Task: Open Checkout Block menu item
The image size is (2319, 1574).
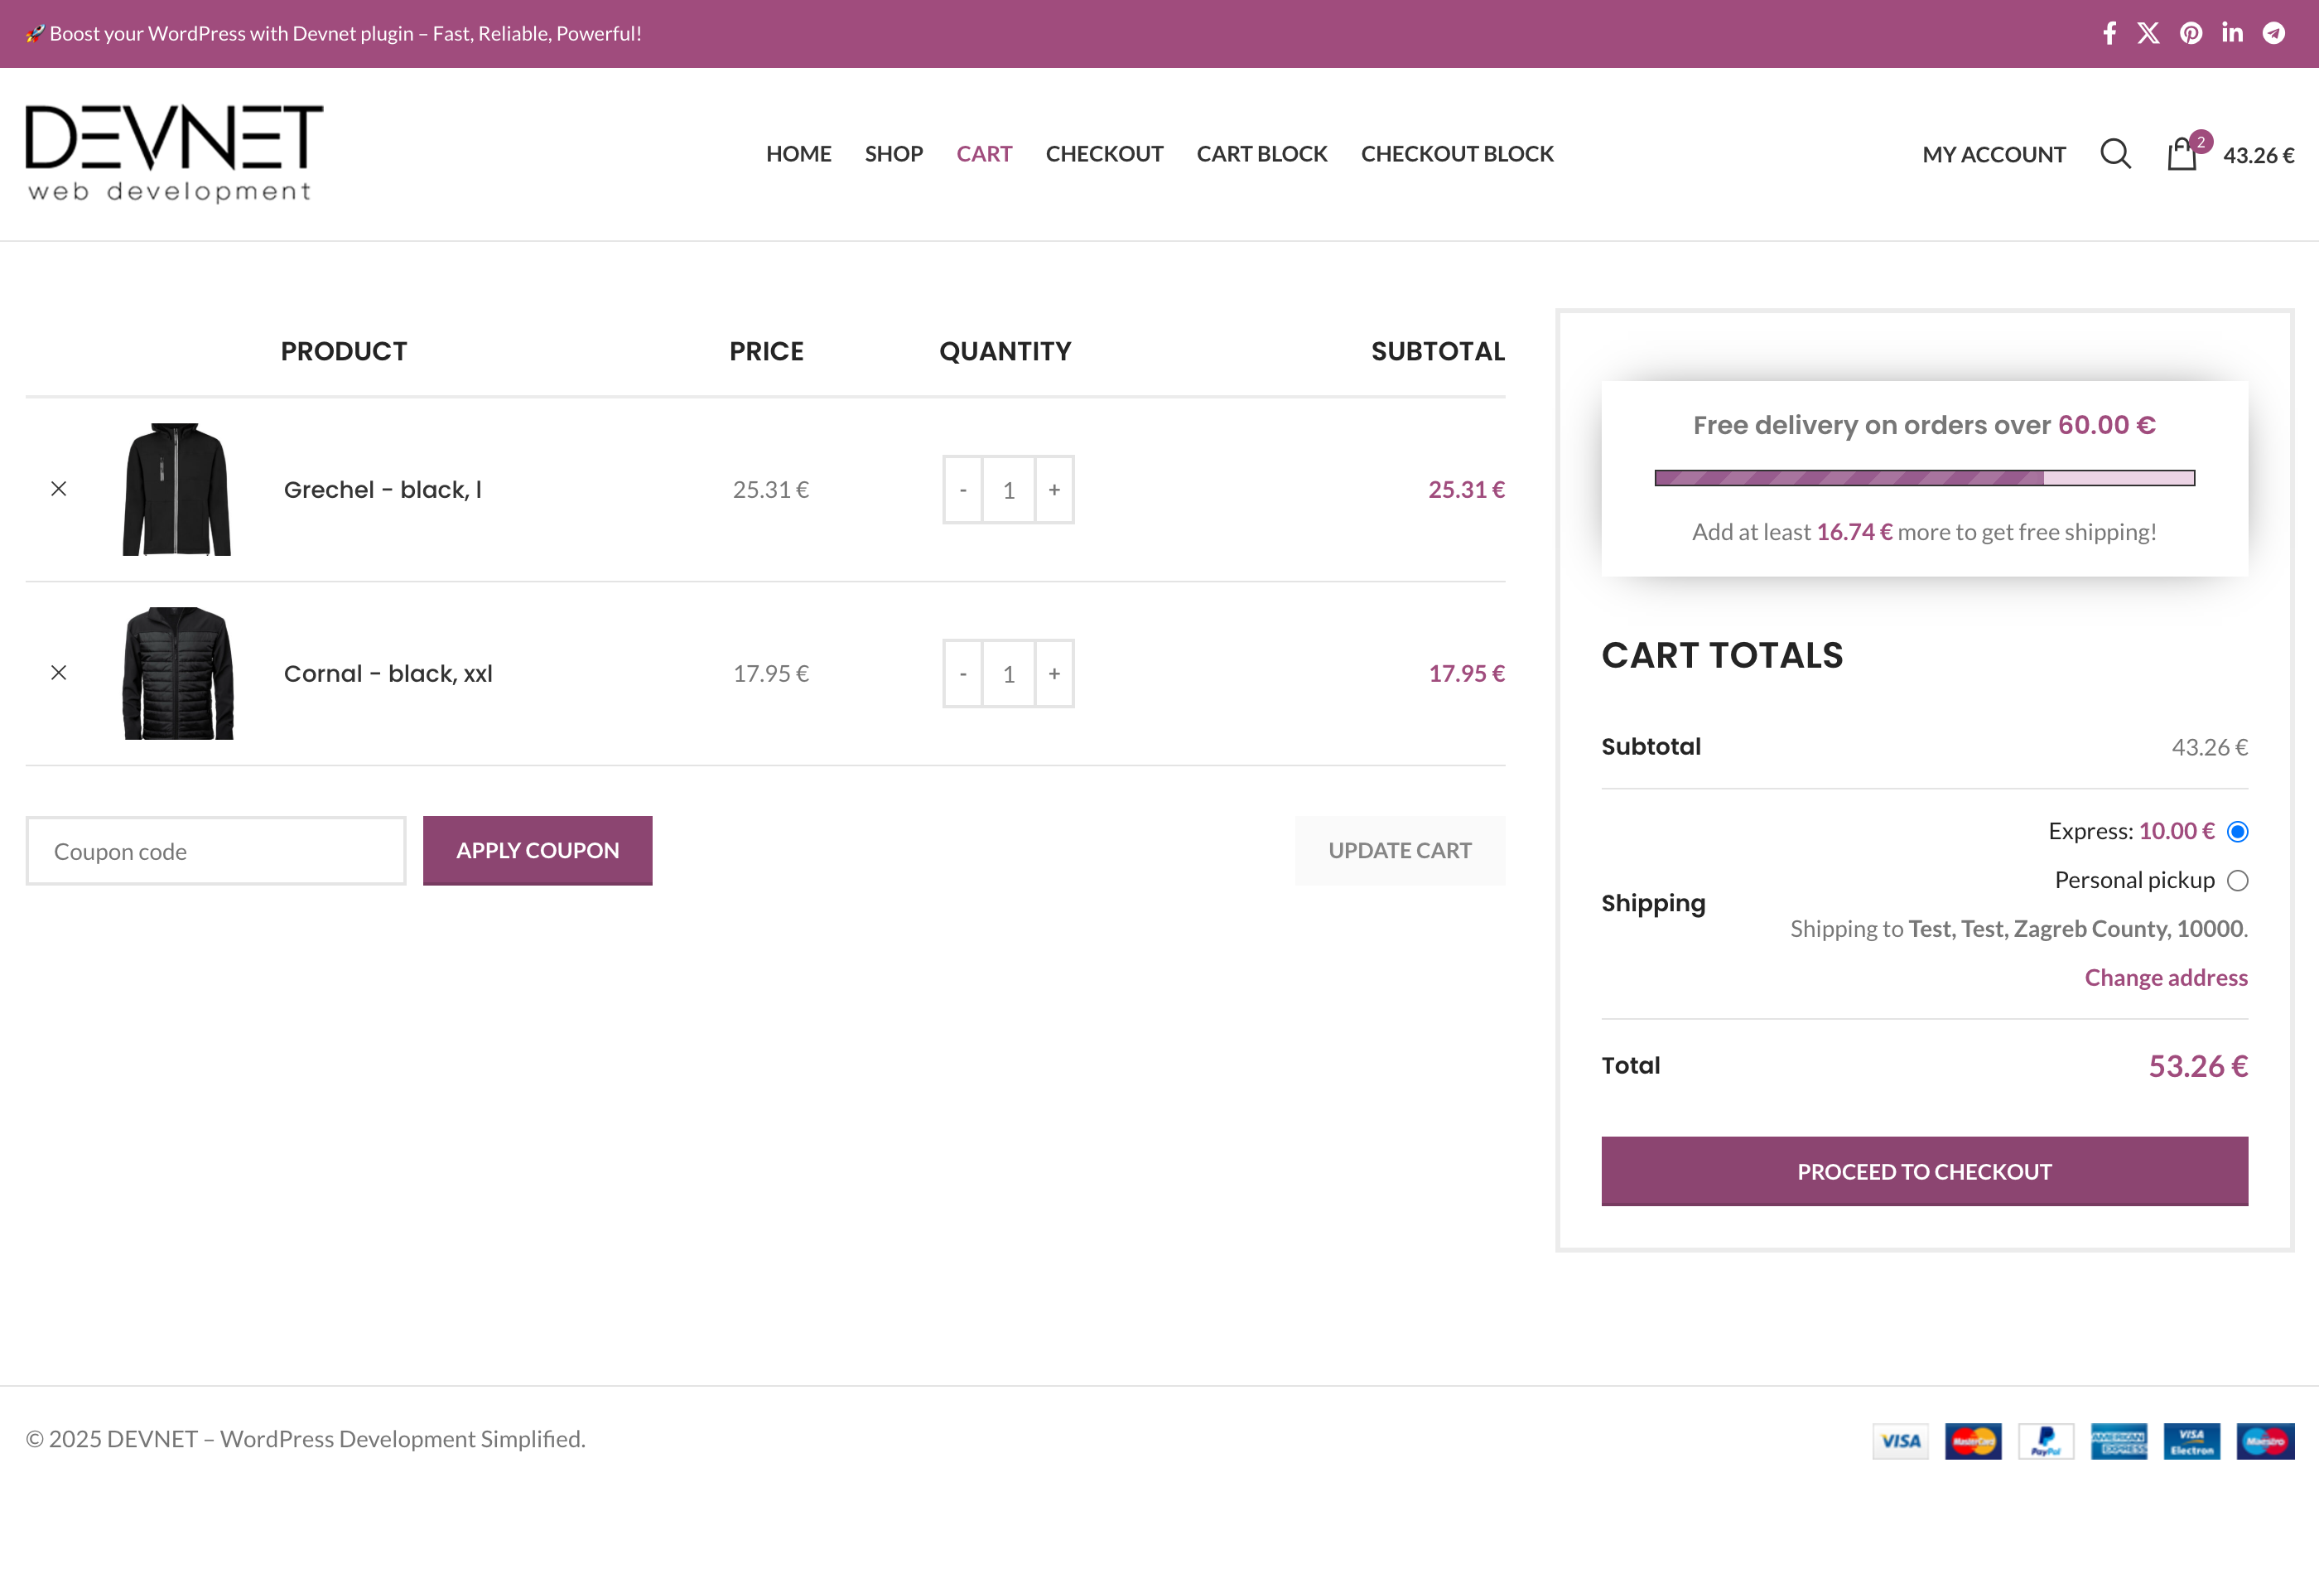Action: 1457,154
